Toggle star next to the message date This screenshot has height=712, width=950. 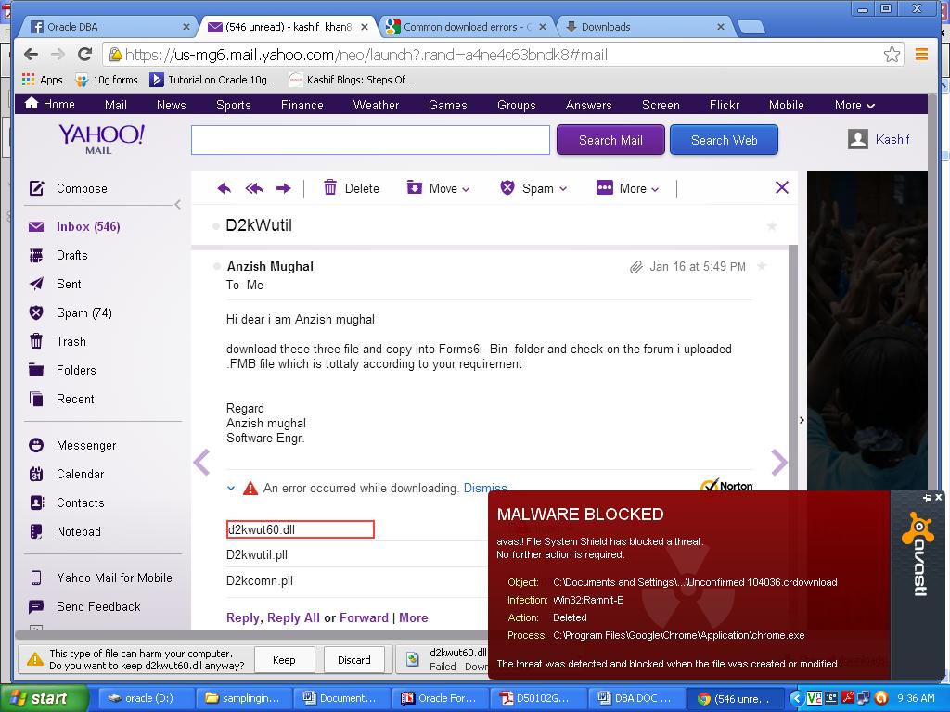click(762, 267)
